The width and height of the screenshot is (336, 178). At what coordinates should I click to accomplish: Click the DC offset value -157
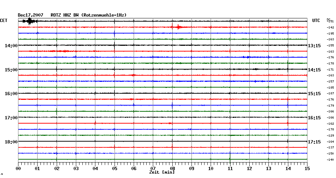click(x=330, y=82)
